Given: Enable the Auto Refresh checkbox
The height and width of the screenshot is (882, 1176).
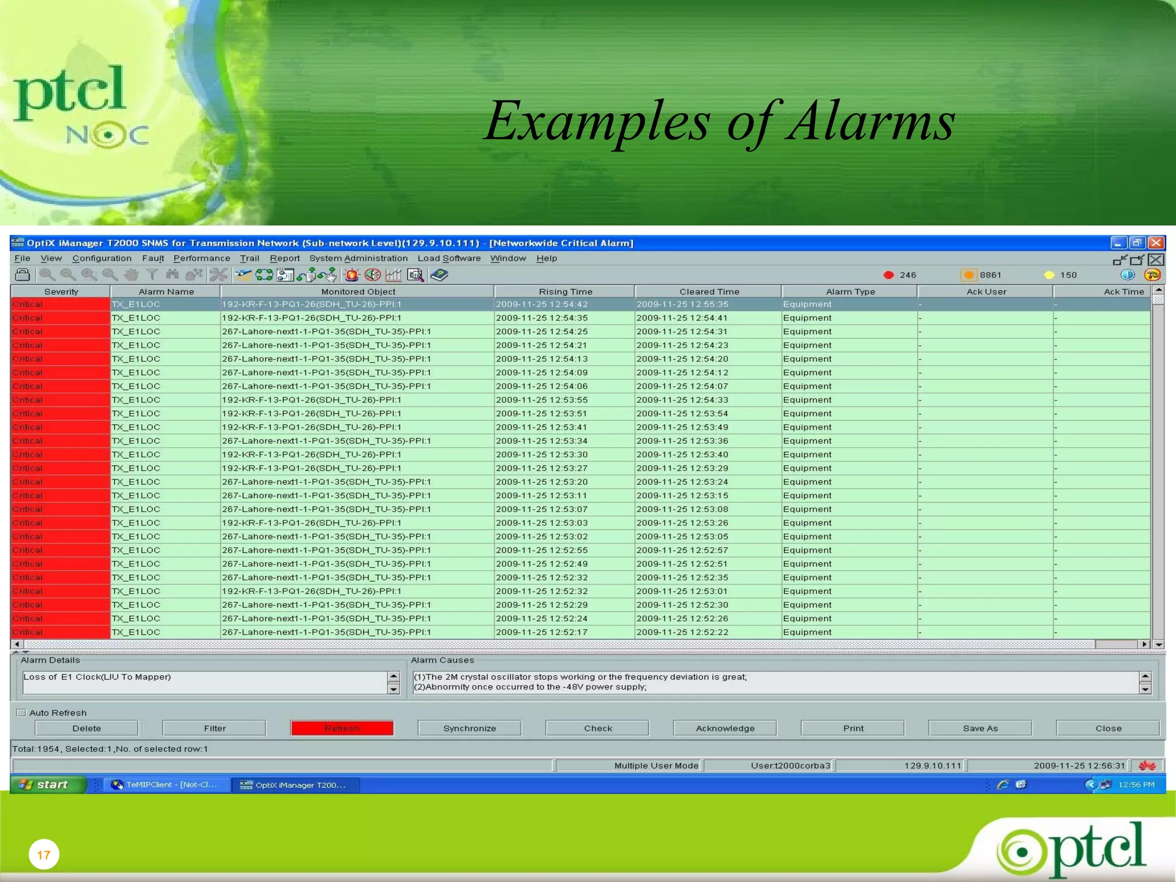Looking at the screenshot, I should (21, 713).
